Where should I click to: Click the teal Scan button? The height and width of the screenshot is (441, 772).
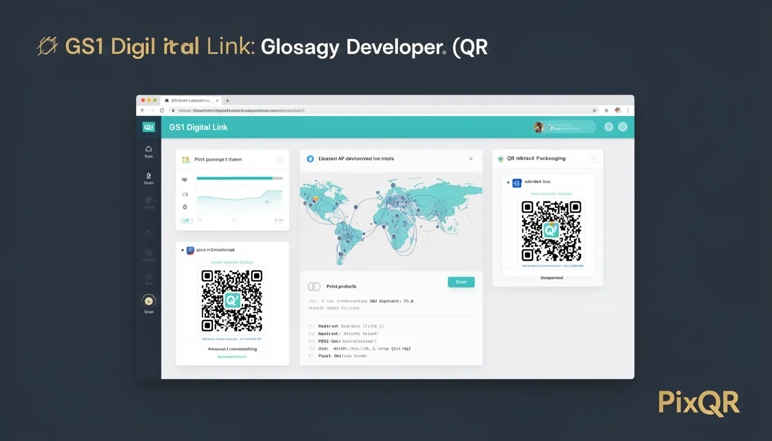point(461,282)
